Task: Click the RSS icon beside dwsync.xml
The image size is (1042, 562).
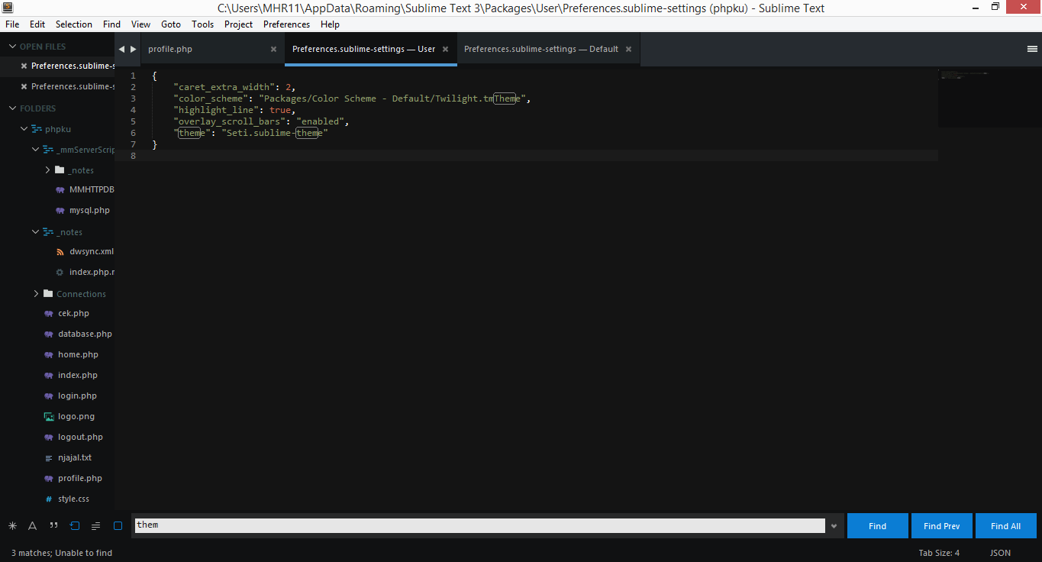Action: tap(60, 251)
